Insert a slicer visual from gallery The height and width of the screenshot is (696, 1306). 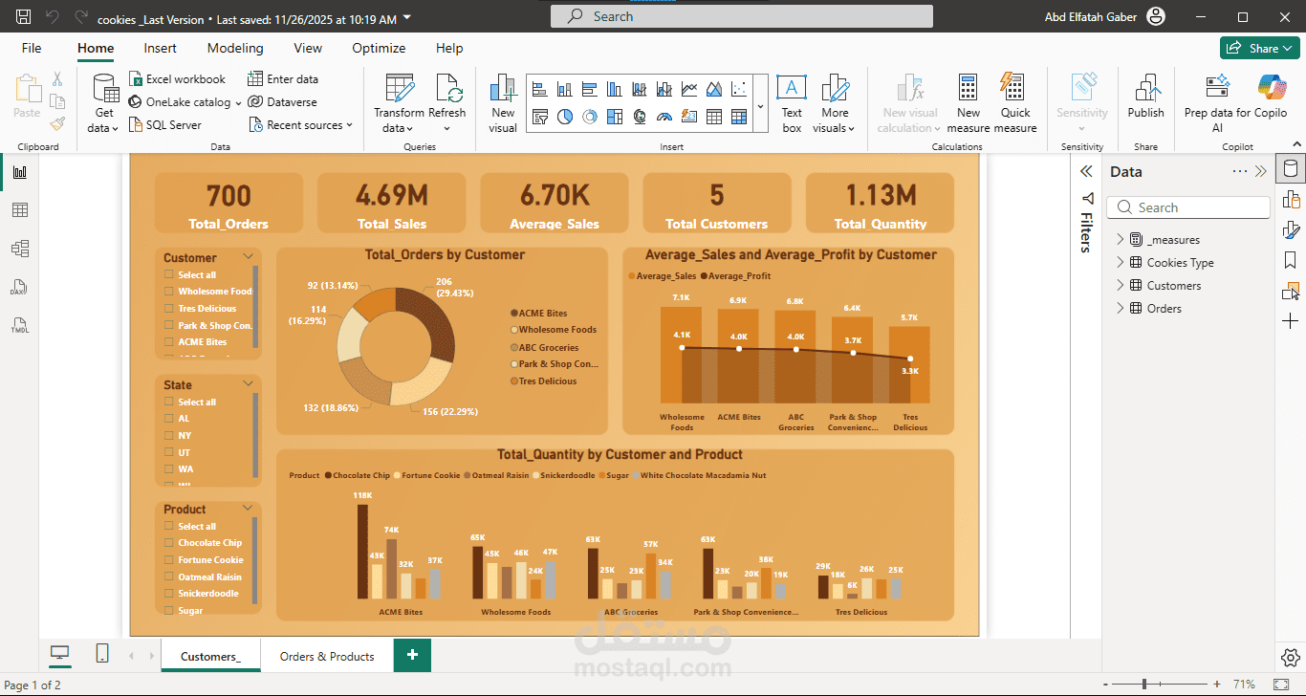[539, 117]
